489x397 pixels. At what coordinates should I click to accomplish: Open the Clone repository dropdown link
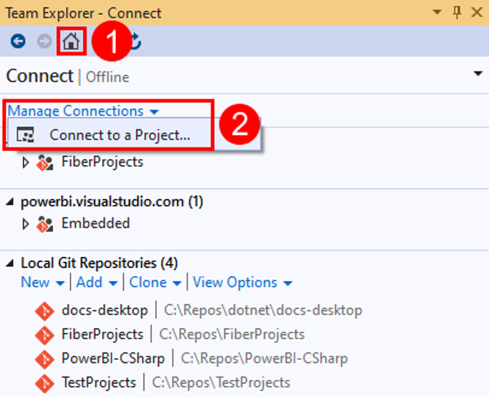pyautogui.click(x=156, y=282)
